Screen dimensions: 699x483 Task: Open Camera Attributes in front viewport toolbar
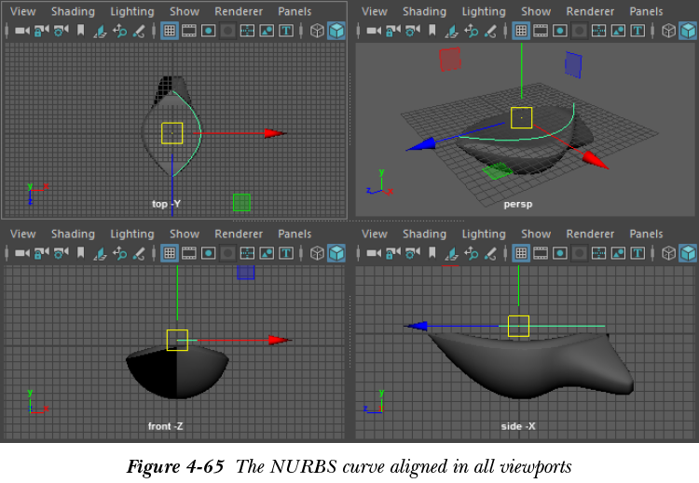[61, 253]
